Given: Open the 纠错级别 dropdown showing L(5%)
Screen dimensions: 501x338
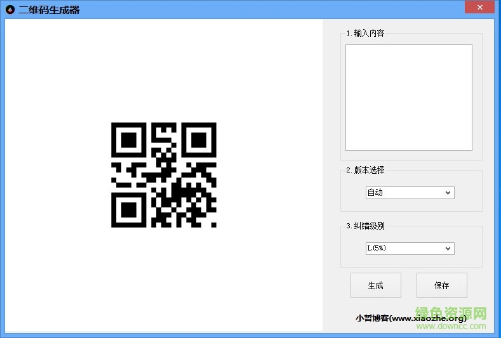Looking at the screenshot, I should [410, 249].
